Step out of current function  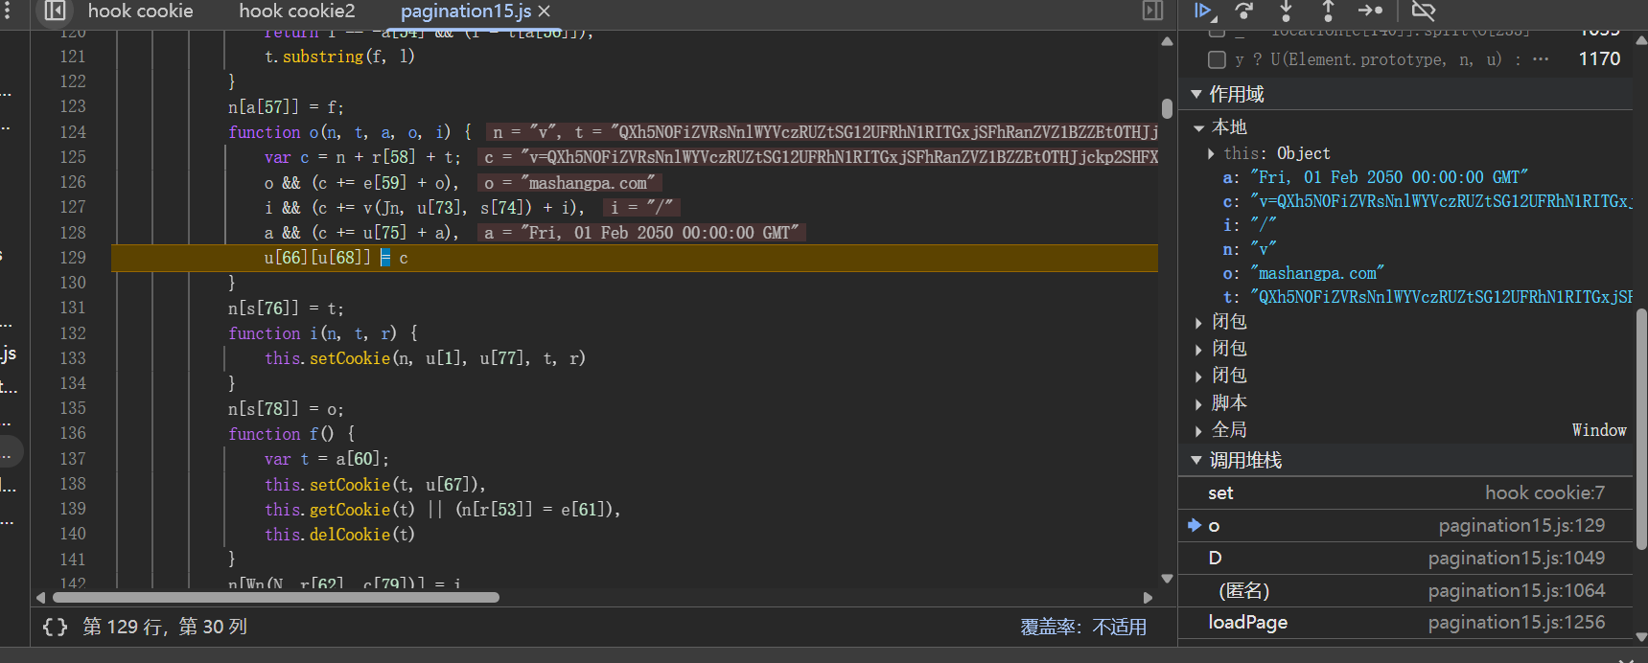[1328, 11]
